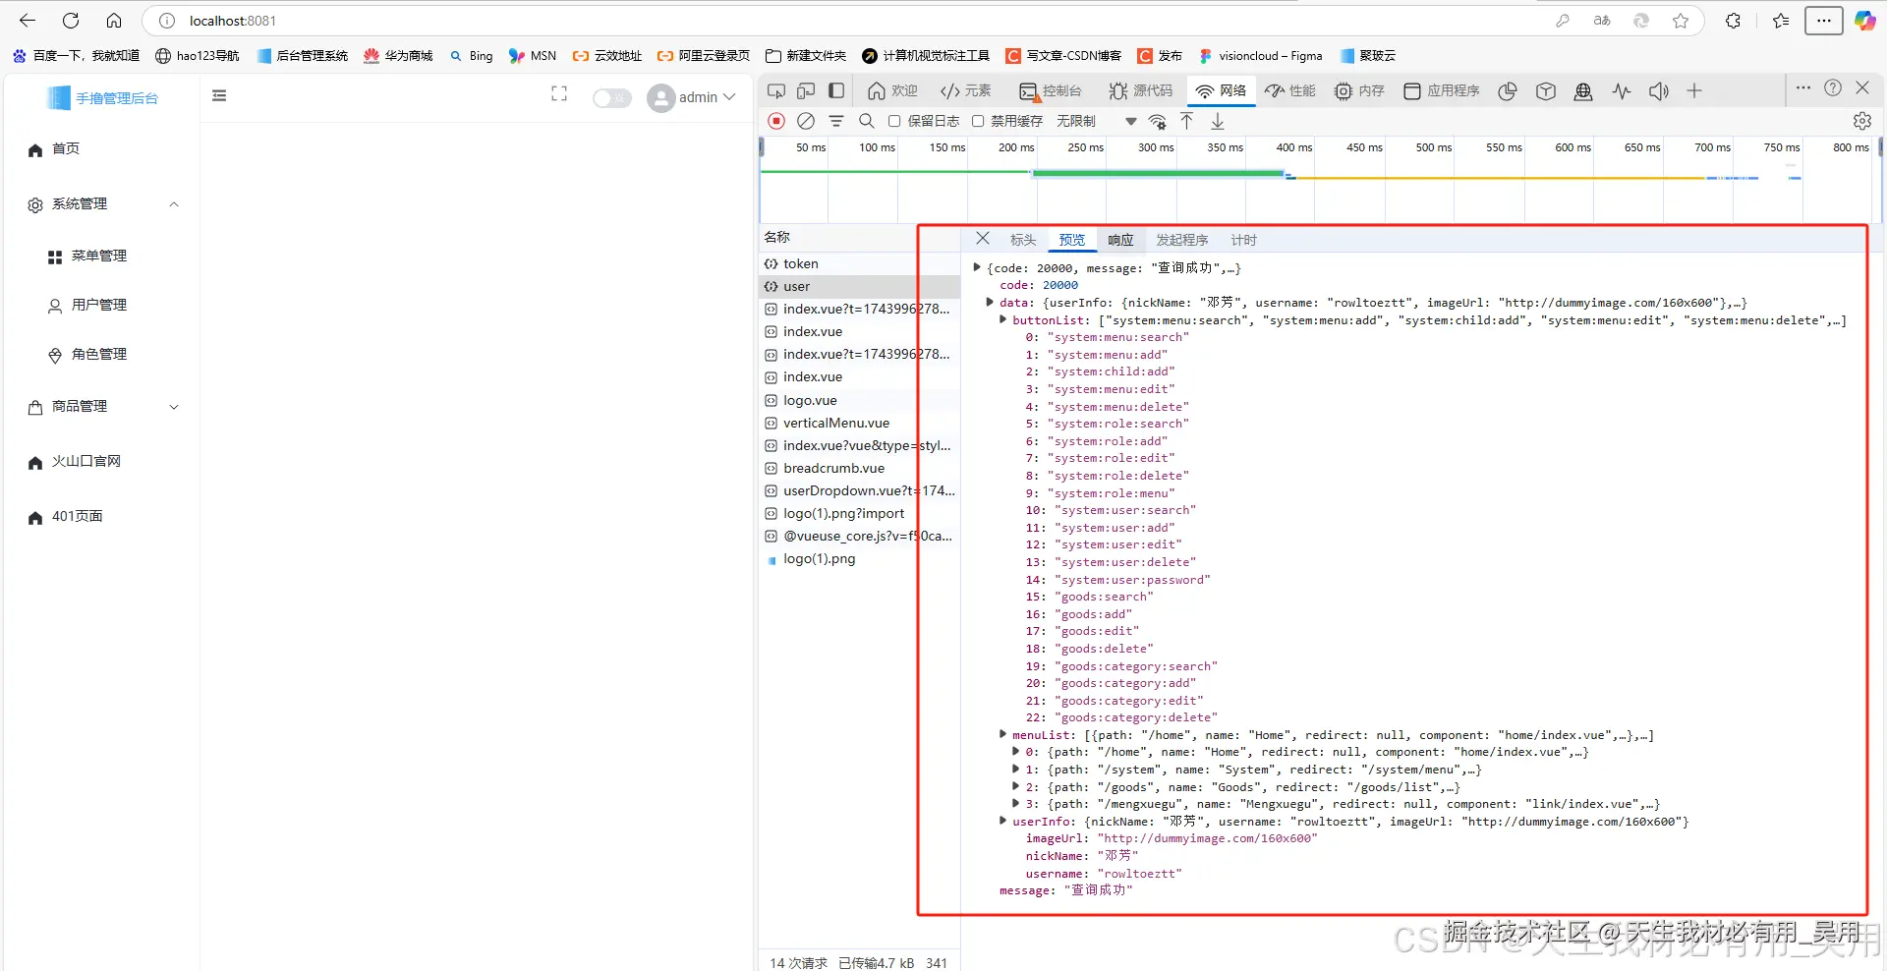The width and height of the screenshot is (1887, 971).
Task: Click the 400 ms timeline marker
Action: pyautogui.click(x=1293, y=147)
